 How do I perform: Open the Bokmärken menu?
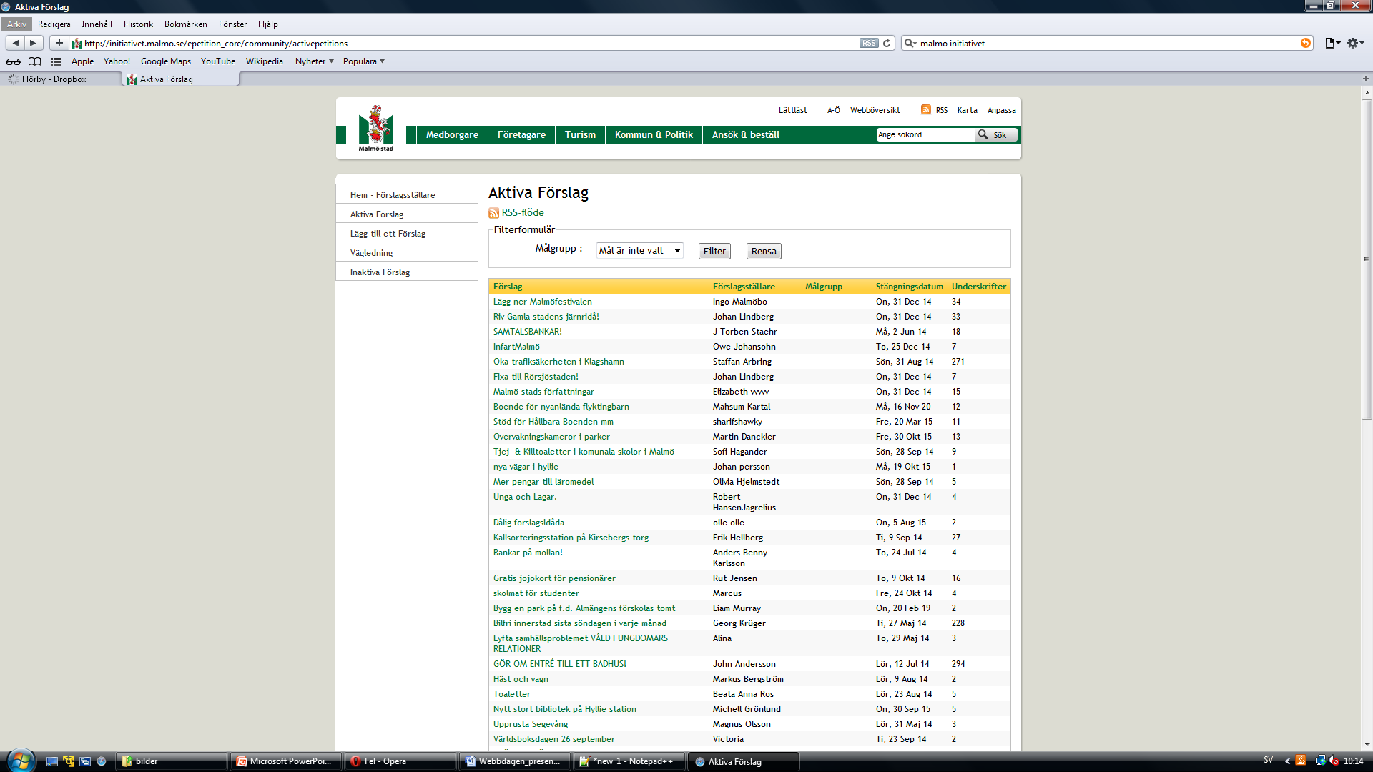(x=186, y=24)
